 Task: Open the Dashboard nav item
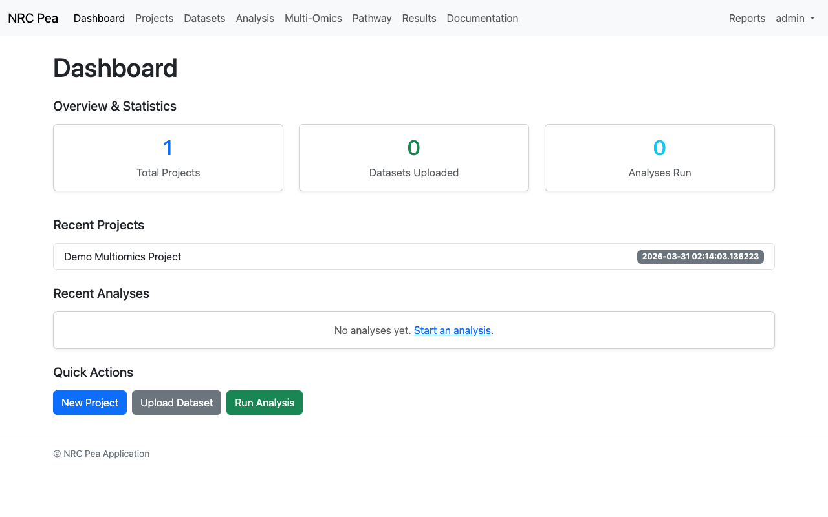(99, 18)
